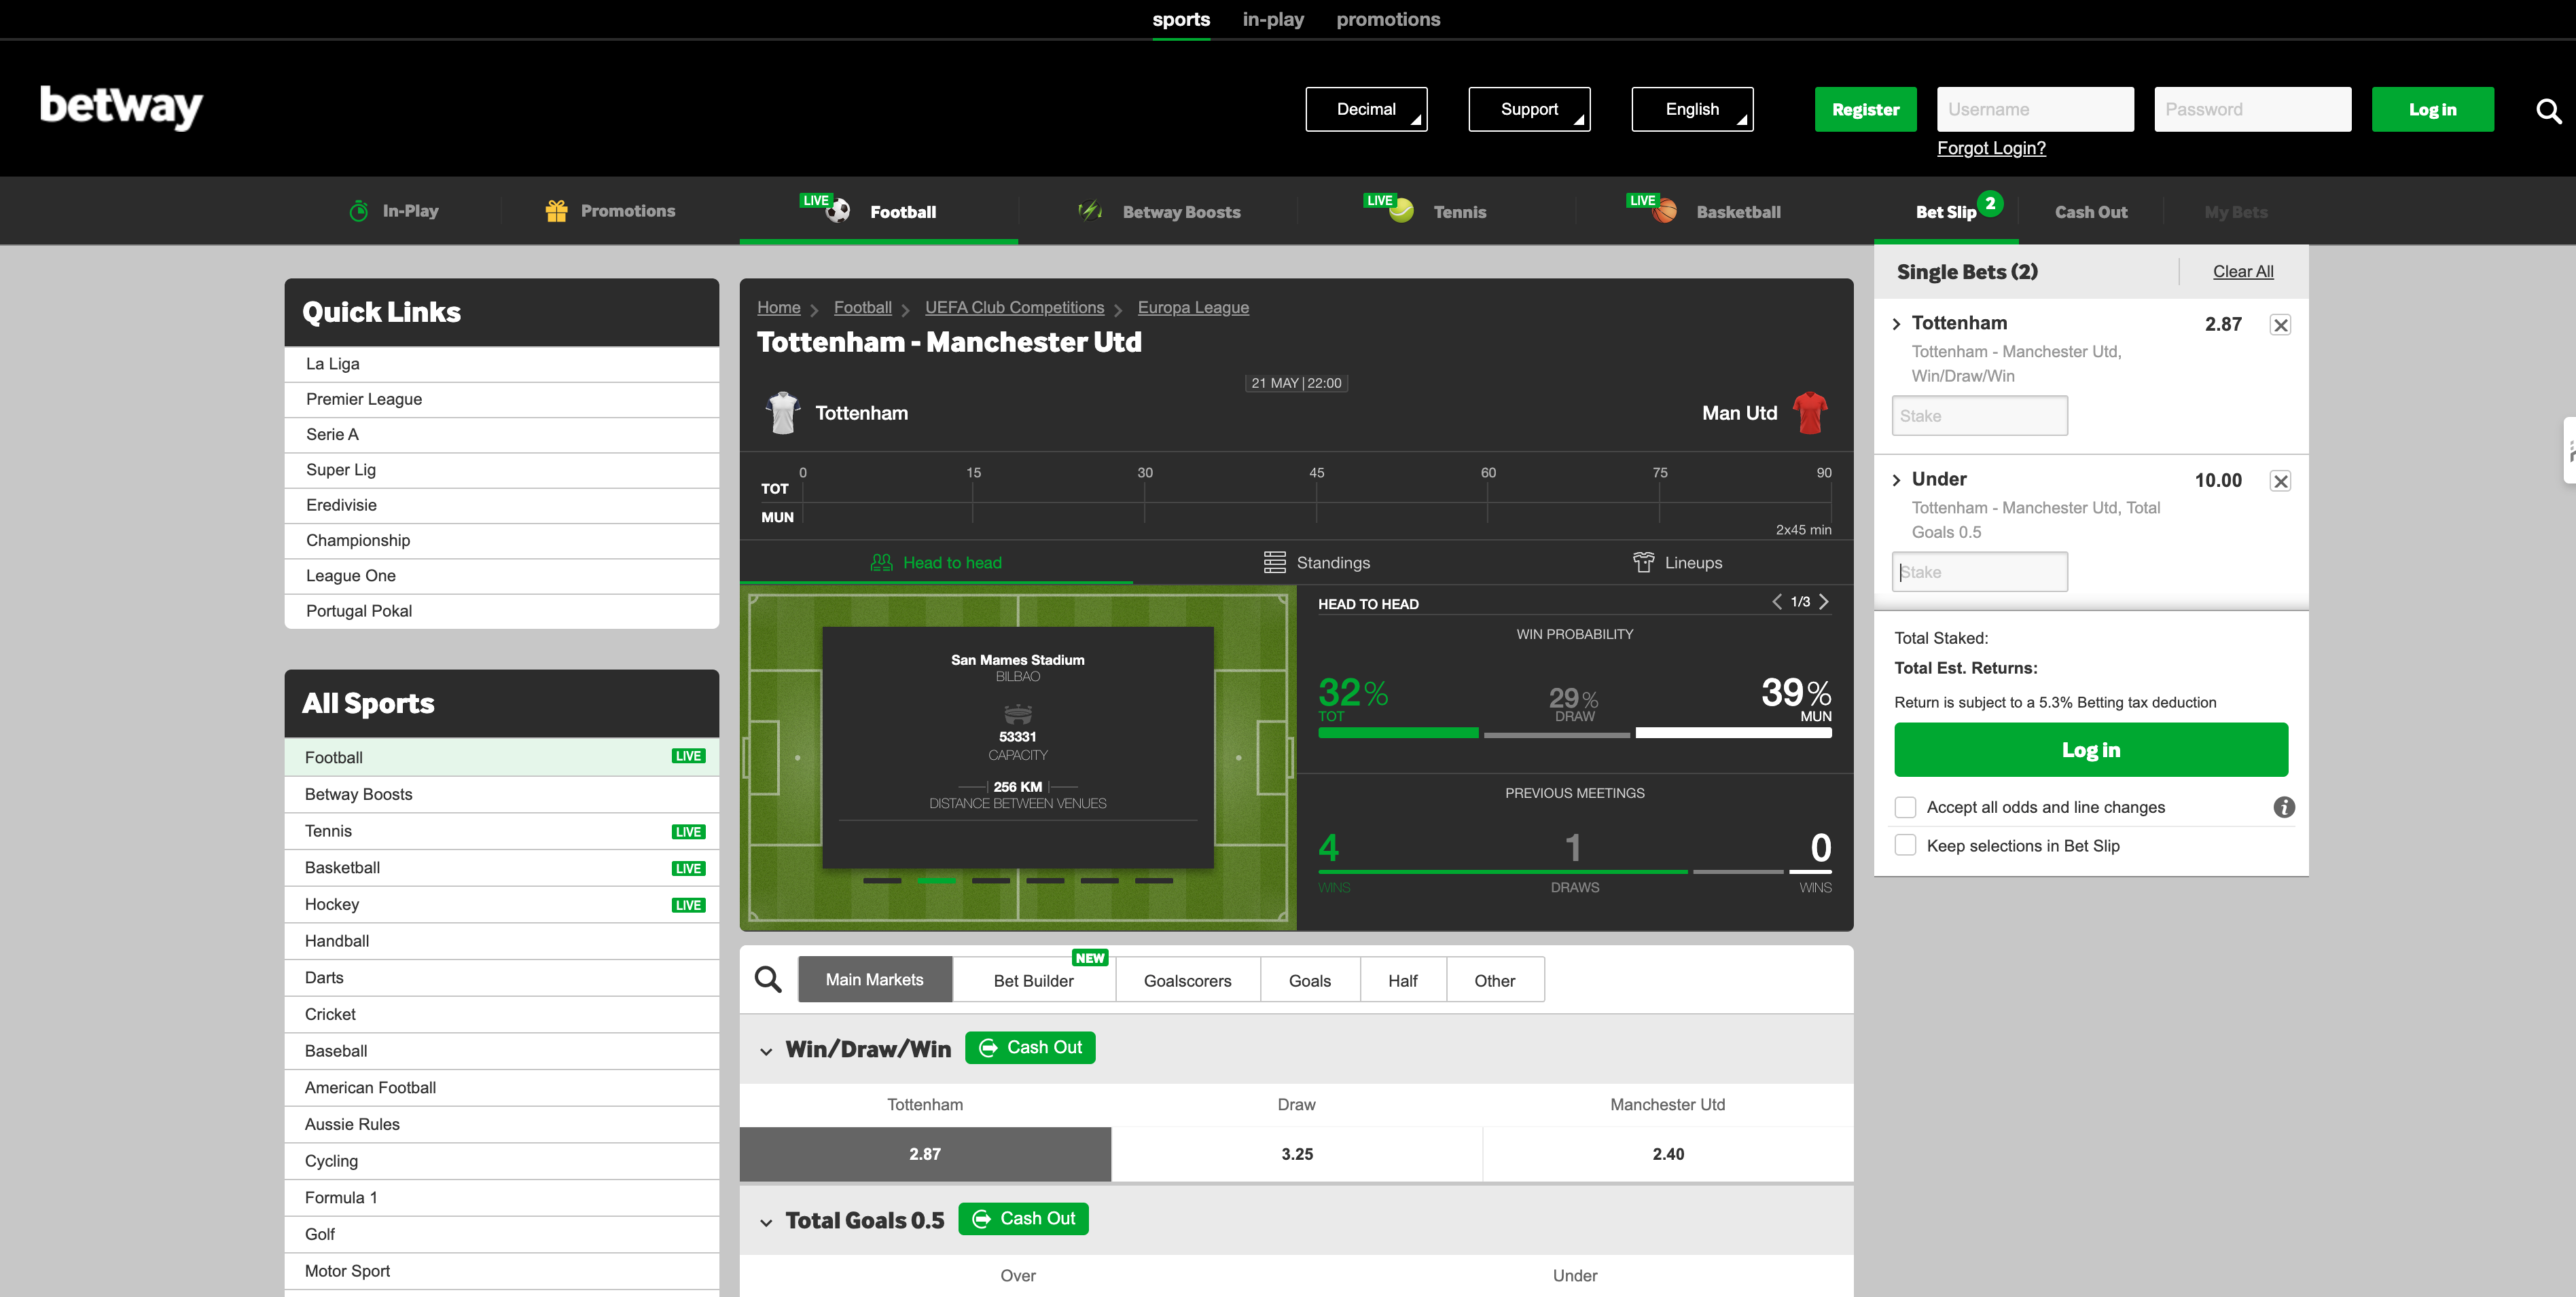Click LIVE badge beside Hockey in All Sports
Viewport: 2576px width, 1297px height.
point(688,905)
